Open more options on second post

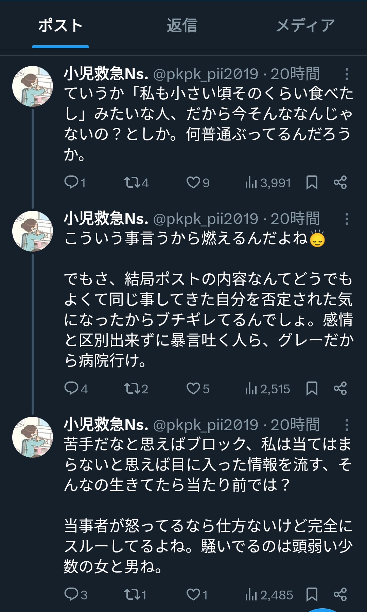pos(347,219)
